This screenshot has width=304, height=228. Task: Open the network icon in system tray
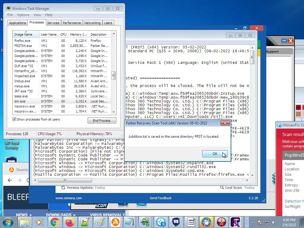pos(267,222)
